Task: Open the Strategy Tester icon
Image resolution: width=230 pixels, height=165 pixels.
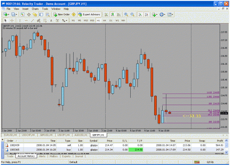Action: pyautogui.click(x=47, y=14)
